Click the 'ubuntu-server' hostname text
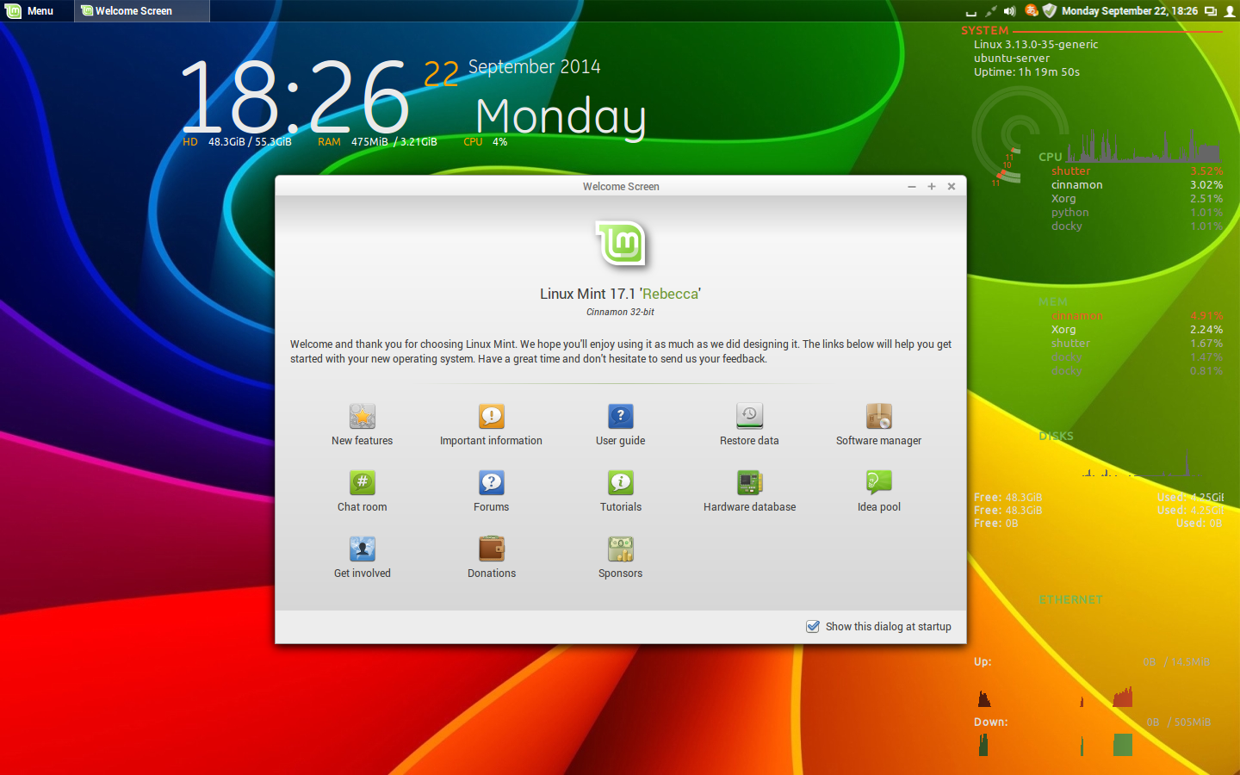1240x775 pixels. tap(1012, 58)
